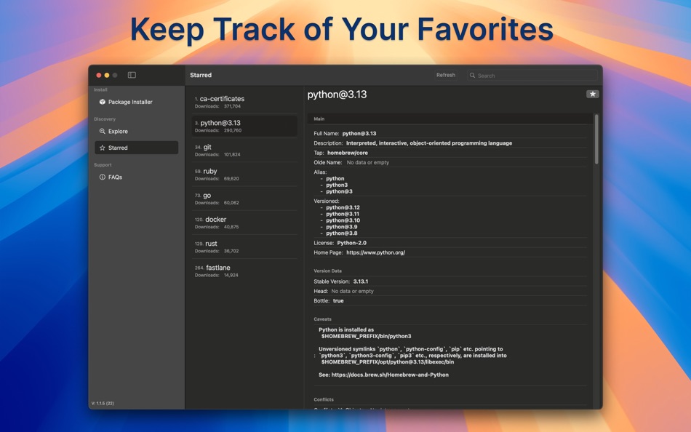Screen dimensions: 691x432
Task: Click the Refresh button
Action: [446, 75]
